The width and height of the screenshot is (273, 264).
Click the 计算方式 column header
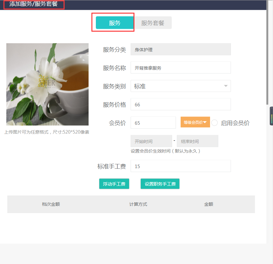138,204
